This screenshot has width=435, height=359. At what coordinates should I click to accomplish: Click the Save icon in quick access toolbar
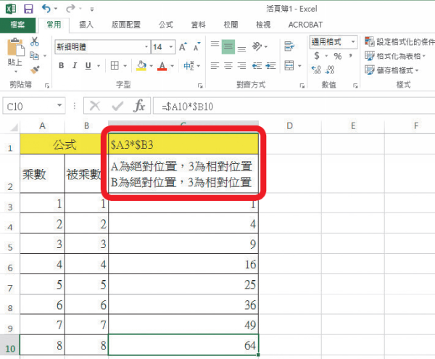[x=28, y=9]
